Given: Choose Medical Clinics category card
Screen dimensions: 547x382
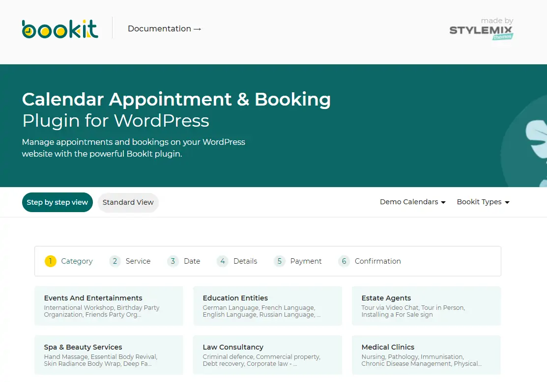Looking at the screenshot, I should point(426,355).
